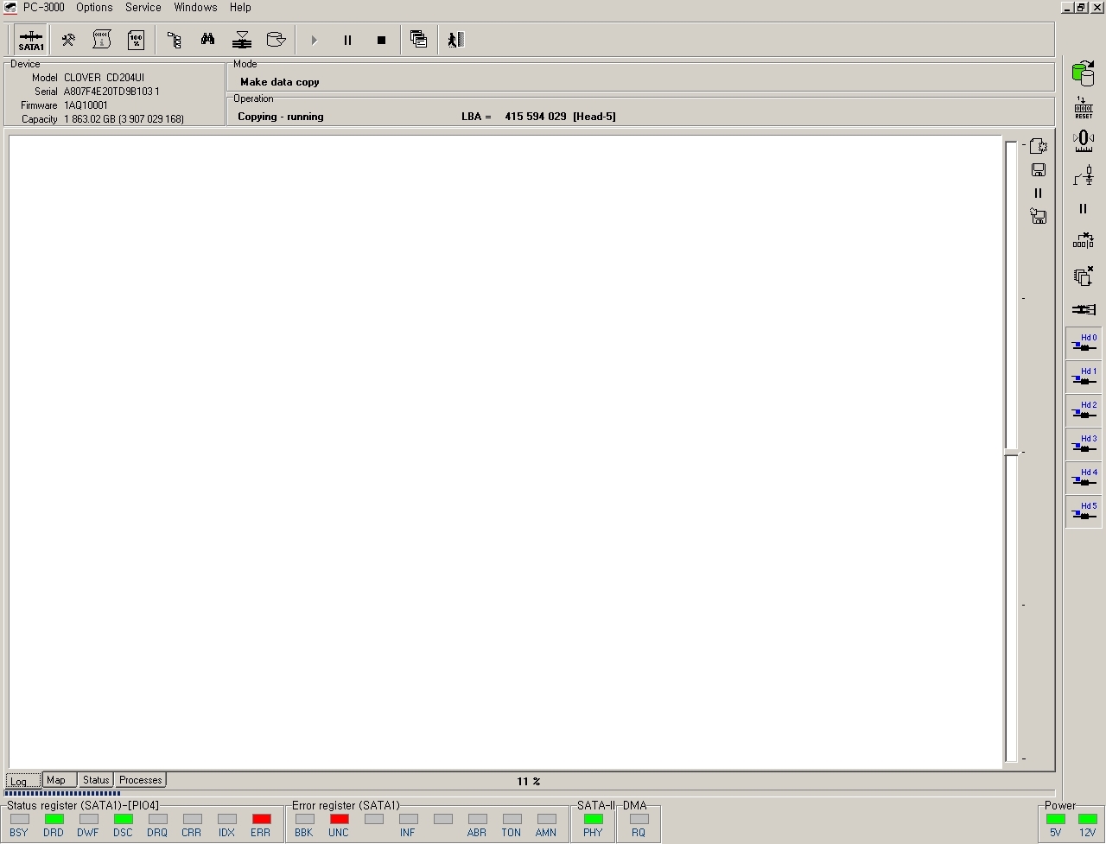
Task: Click the sector skip jump icon
Action: pos(1084,241)
